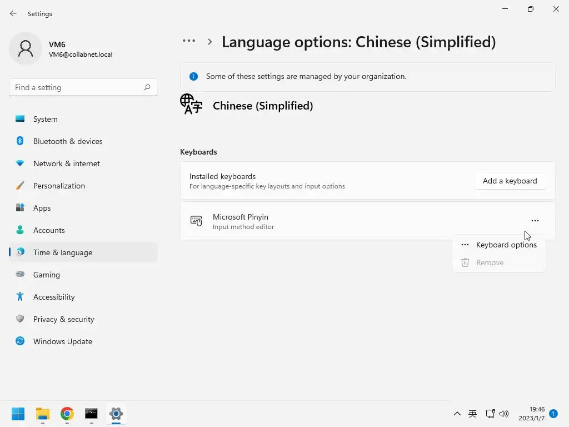Image resolution: width=569 pixels, height=427 pixels.
Task: Open Microsoft Pinyin more options ellipsis
Action: point(535,221)
